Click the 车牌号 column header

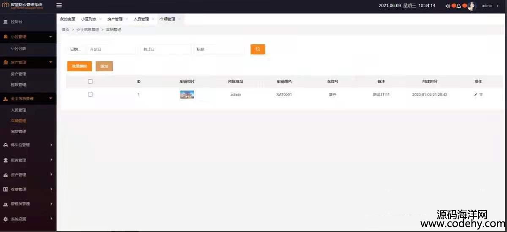click(333, 81)
